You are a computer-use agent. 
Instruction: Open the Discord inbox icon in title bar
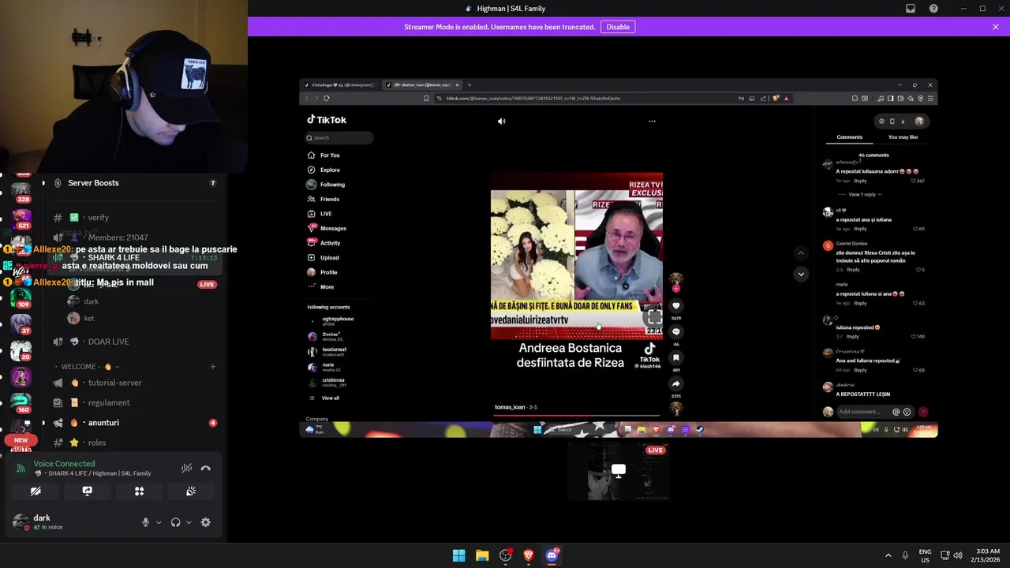click(x=911, y=9)
